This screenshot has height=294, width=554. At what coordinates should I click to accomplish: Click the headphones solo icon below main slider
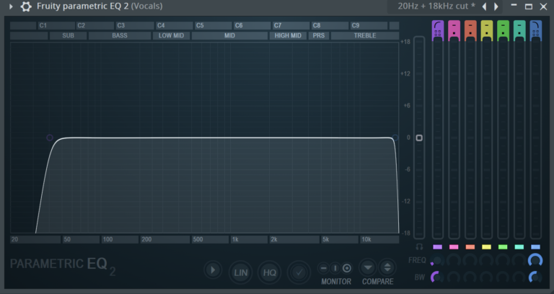pos(419,246)
